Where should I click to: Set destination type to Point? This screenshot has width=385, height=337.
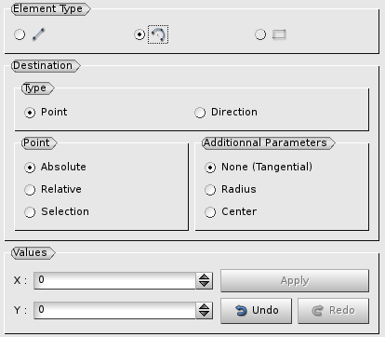point(46,113)
